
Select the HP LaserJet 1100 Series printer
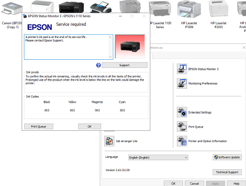point(160,15)
